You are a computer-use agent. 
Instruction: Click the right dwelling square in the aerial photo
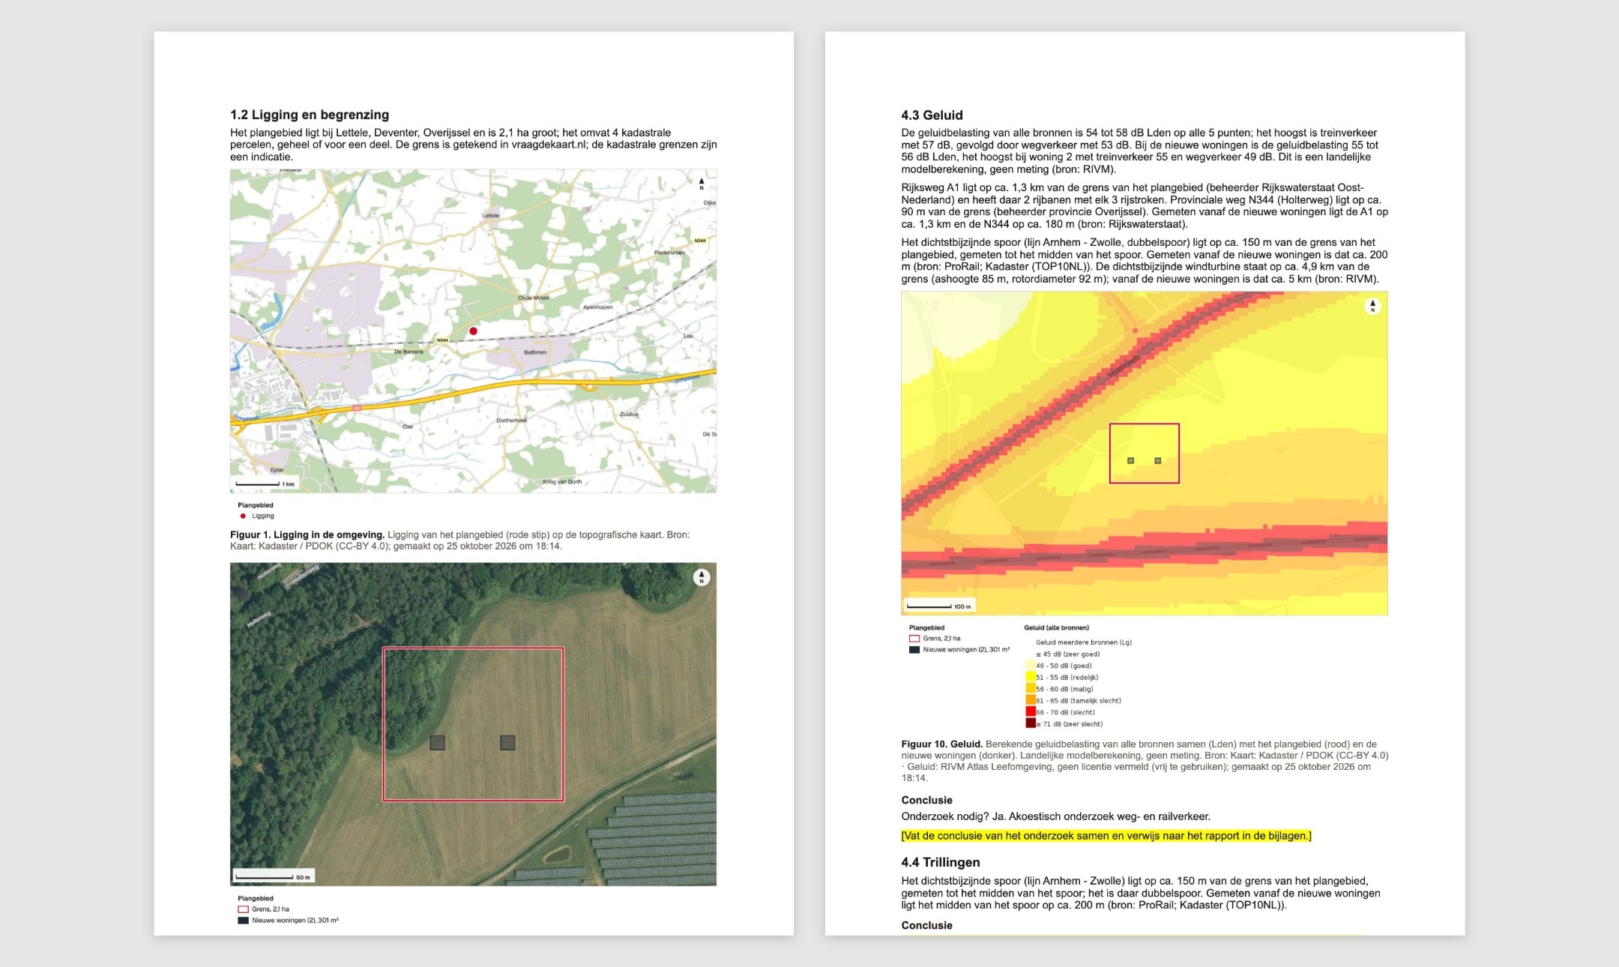507,743
